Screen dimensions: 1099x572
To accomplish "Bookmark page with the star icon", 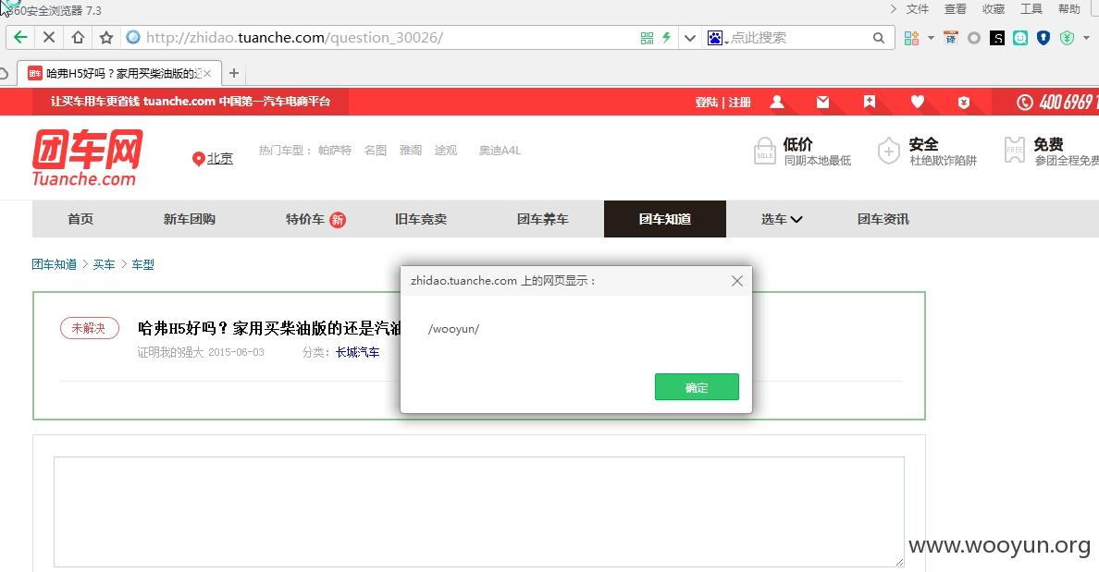I will point(105,38).
